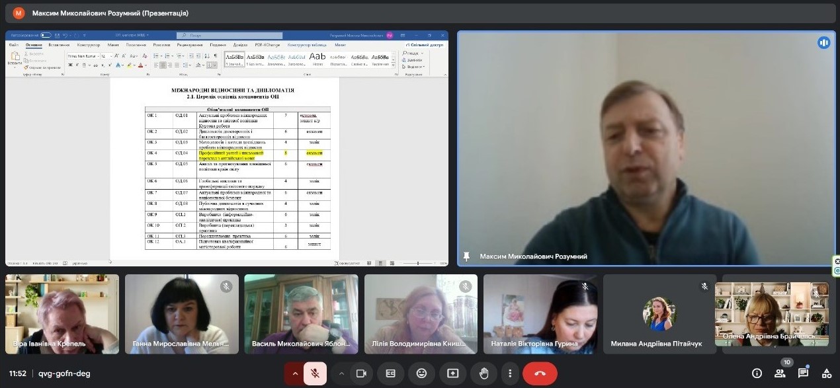Open the chat messages panel
This screenshot has width=840, height=388.
(803, 373)
